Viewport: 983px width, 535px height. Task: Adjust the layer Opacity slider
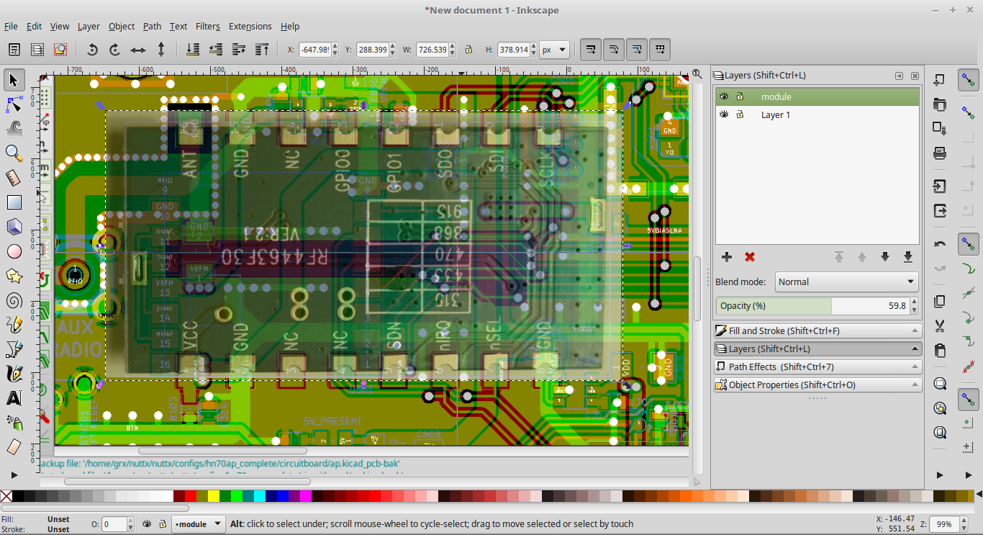coord(817,306)
